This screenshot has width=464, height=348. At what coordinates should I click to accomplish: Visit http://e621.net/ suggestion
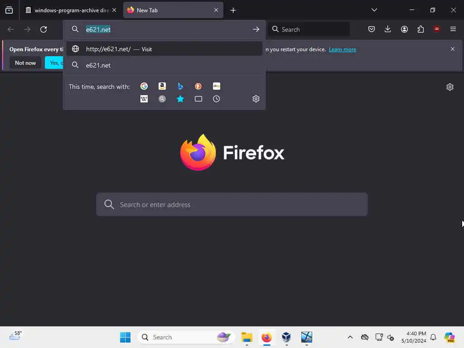[x=164, y=49]
